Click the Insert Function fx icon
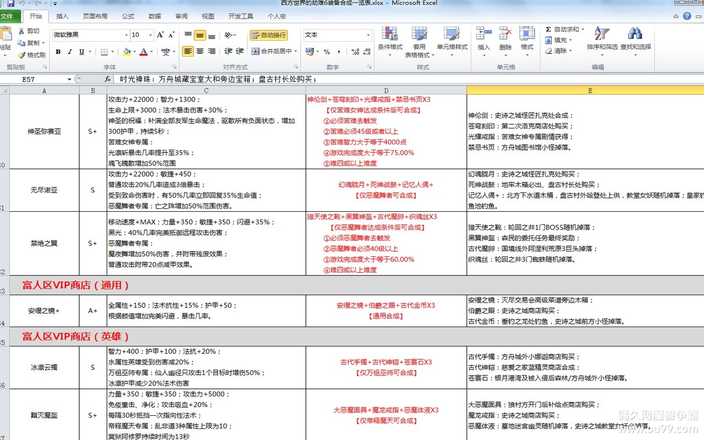The height and width of the screenshot is (440, 704). (x=108, y=79)
